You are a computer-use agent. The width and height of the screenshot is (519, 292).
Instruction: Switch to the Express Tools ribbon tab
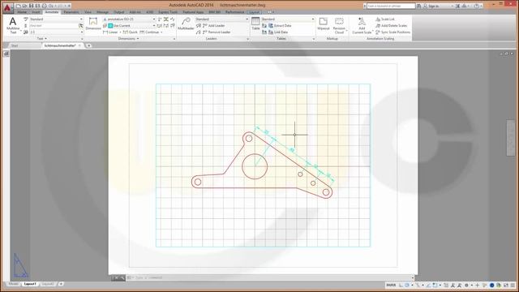(168, 12)
